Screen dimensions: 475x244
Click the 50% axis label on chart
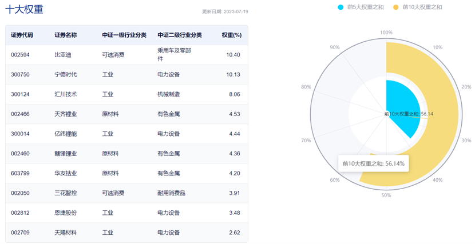(x=386, y=195)
